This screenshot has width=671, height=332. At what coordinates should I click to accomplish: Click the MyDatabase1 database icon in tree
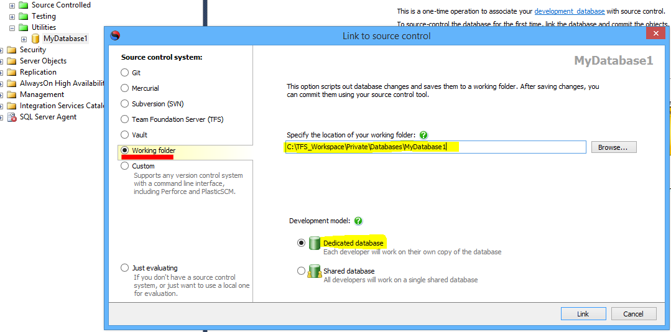35,39
